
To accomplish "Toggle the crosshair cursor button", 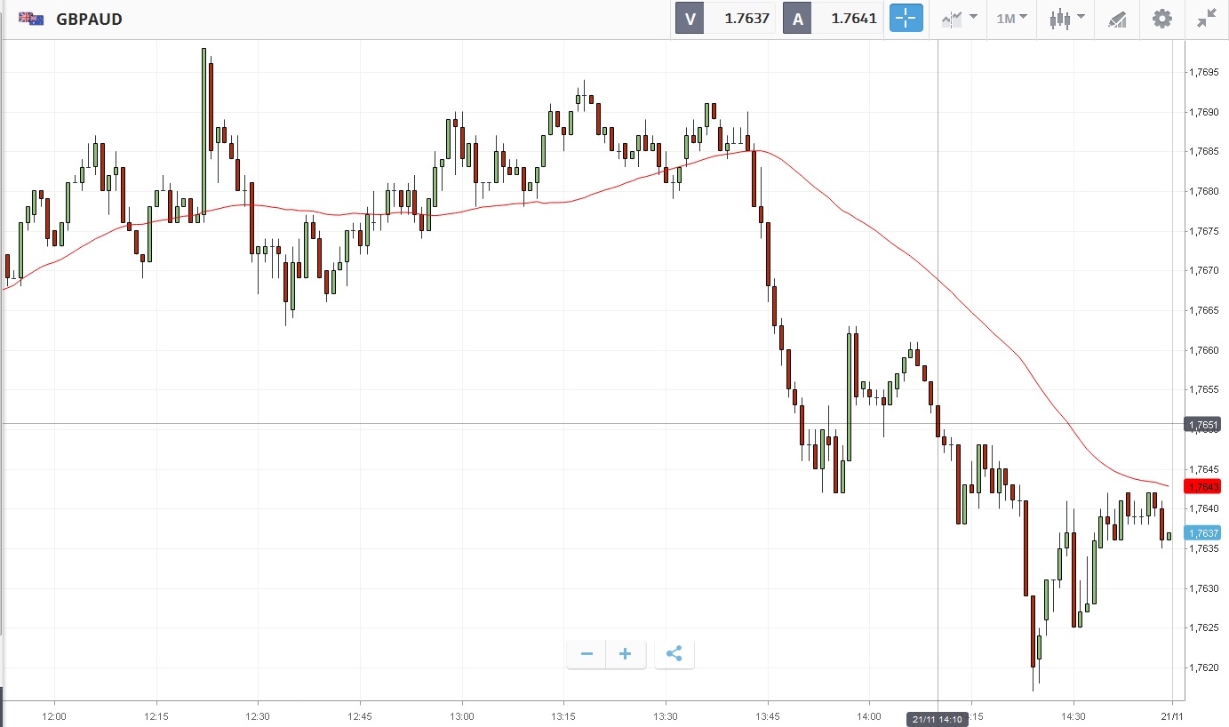I will pos(906,19).
